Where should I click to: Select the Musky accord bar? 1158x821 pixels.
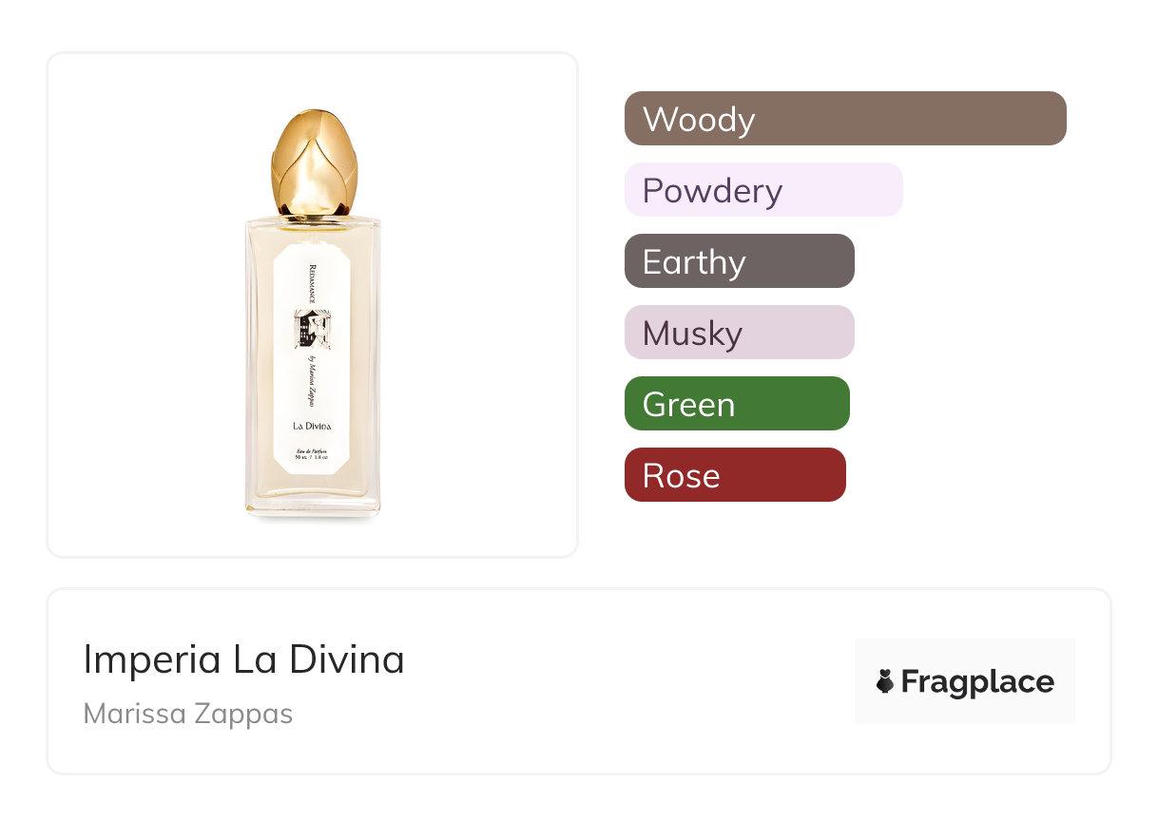click(x=739, y=333)
